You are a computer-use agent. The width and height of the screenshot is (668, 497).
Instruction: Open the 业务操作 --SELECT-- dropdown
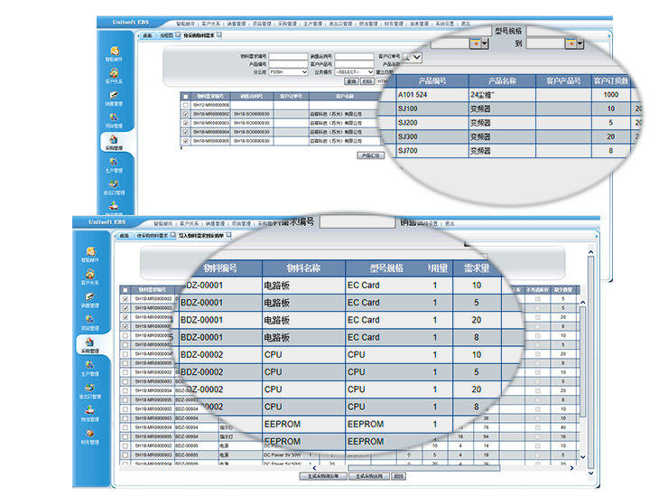coord(354,71)
